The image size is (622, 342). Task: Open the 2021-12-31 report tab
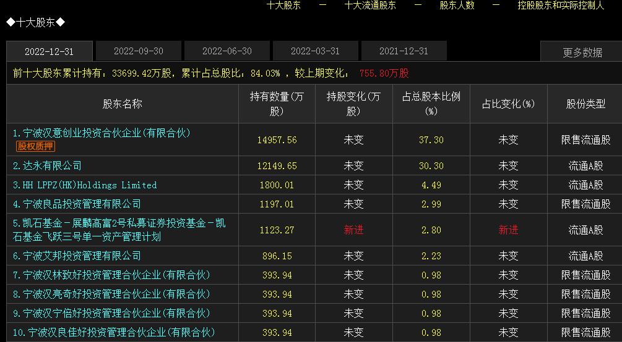tap(404, 51)
